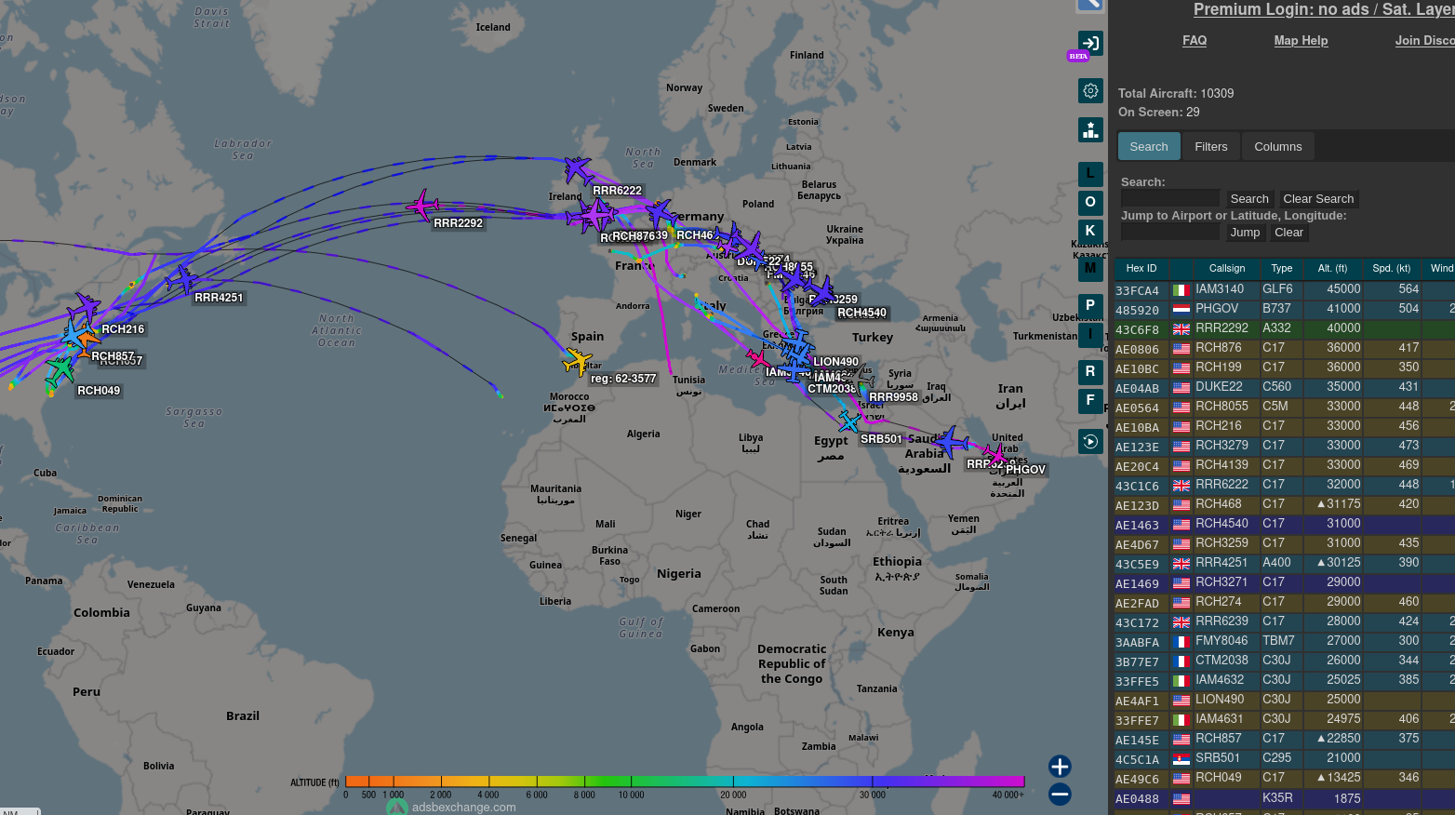Open the adsbexchange.com attribution link
The height and width of the screenshot is (815, 1455).
[463, 808]
